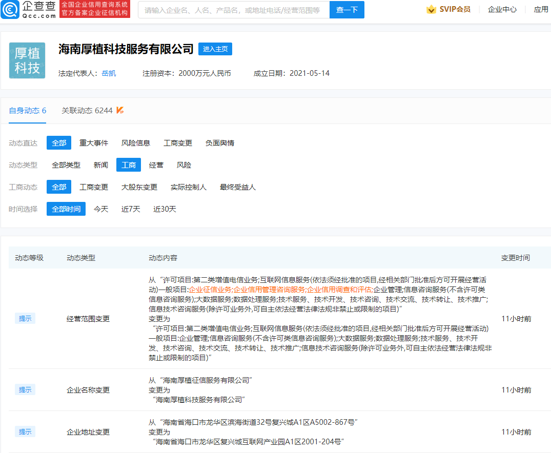Click the 企业名称变更 type cell
551x453 pixels.
[x=88, y=390]
